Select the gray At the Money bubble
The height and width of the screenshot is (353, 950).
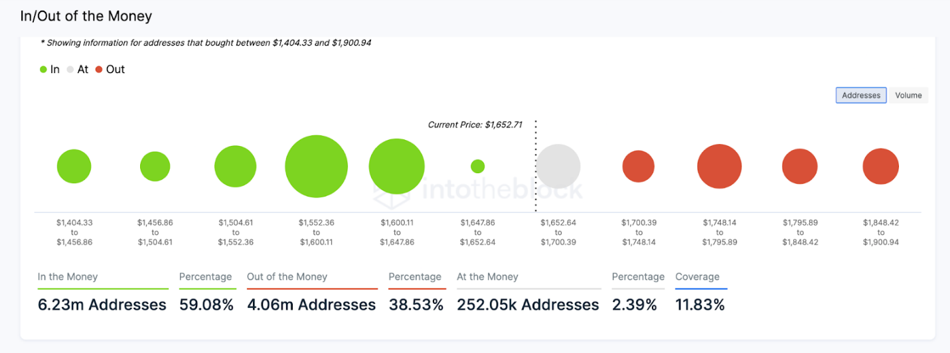tap(558, 166)
